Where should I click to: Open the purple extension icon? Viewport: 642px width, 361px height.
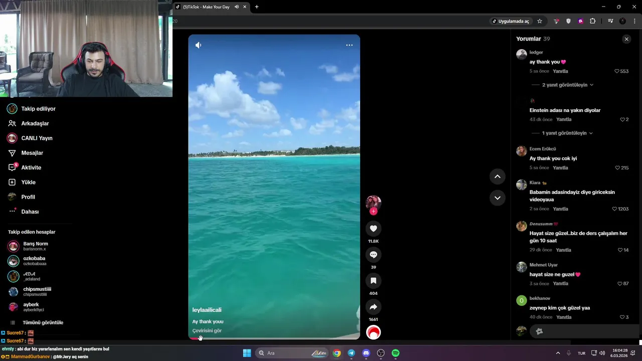tap(580, 21)
